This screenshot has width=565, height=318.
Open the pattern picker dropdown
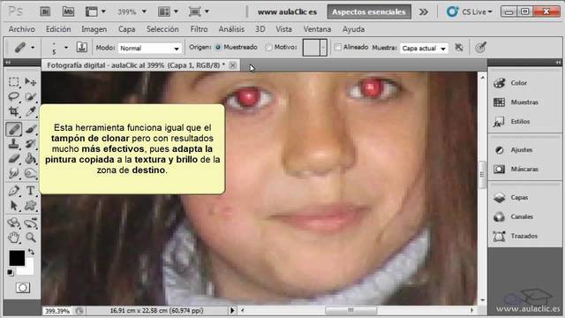tap(323, 48)
